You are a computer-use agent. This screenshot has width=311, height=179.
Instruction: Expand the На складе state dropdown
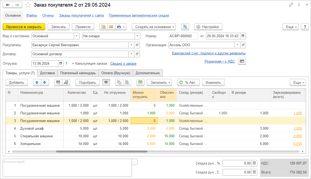[x=137, y=36]
